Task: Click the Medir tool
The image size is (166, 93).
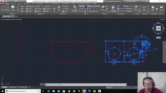Action: pyautogui.click(x=144, y=8)
